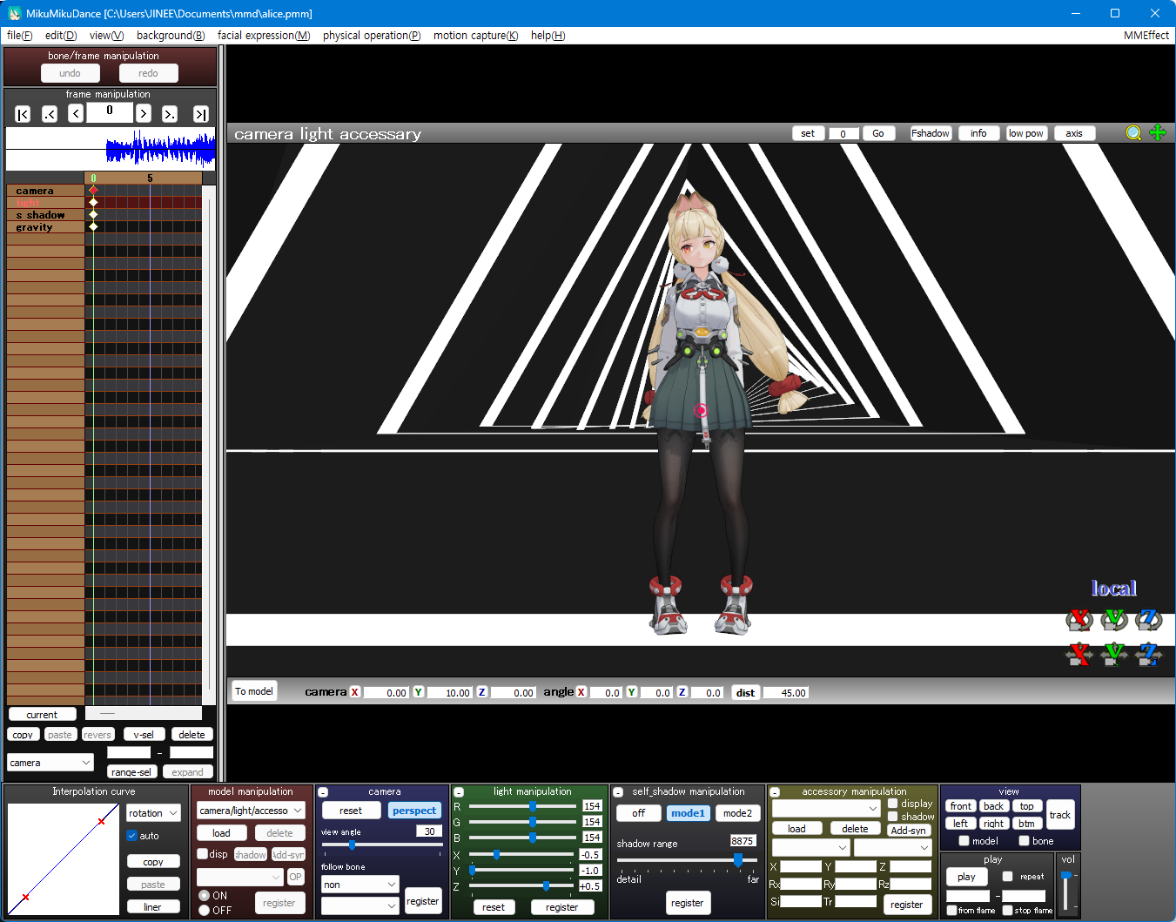Select the Z move axis icon
This screenshot has width=1176, height=922.
click(x=1149, y=654)
